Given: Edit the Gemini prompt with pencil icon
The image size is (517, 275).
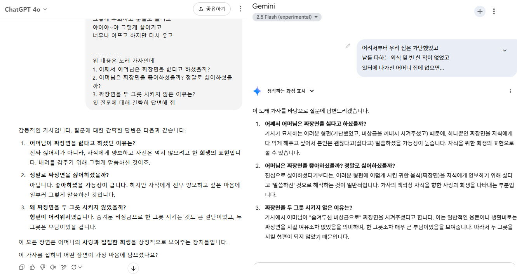Looking at the screenshot, I should tap(348, 46).
